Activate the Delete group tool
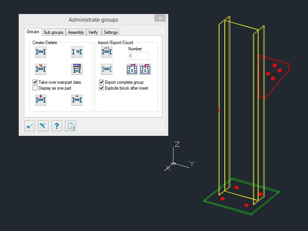Viewport: 308px width, 231px height. point(40,69)
